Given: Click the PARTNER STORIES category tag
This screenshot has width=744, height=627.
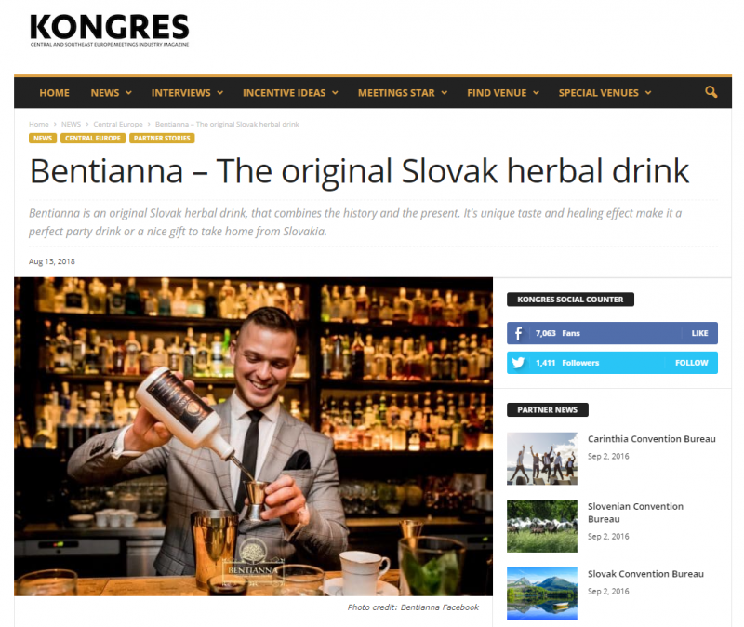Looking at the screenshot, I should (162, 138).
